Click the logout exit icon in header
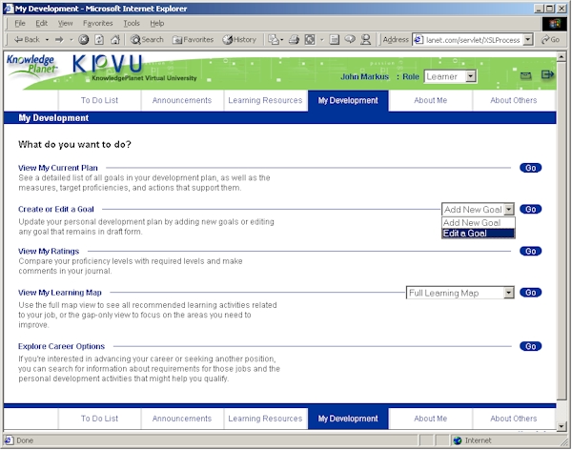 (x=547, y=74)
